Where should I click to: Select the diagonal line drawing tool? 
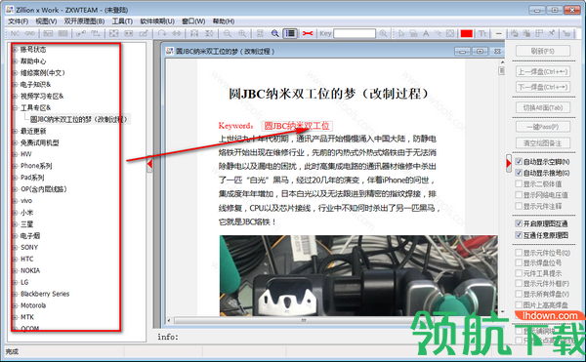[x=438, y=33]
